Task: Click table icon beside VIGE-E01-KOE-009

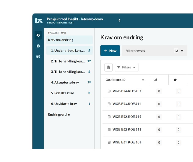Action: point(109,143)
